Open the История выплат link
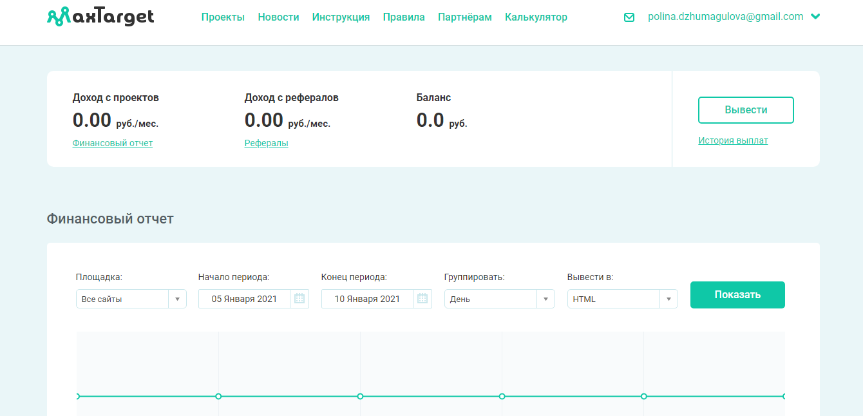 [x=733, y=140]
